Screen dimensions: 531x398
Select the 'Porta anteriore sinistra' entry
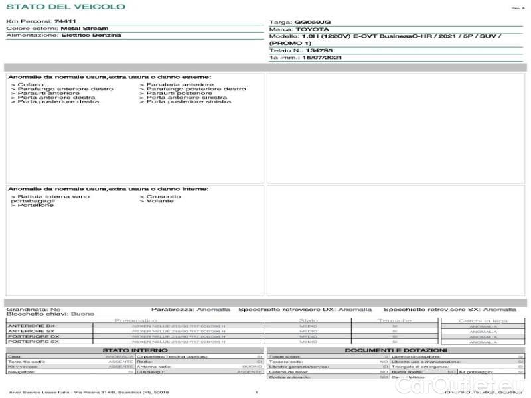click(x=183, y=97)
